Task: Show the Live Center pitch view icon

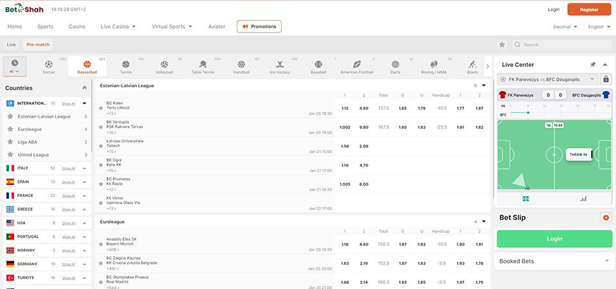Action: coord(526,199)
